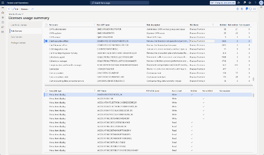Select the Cost accountant clerk row
The height and width of the screenshot is (155, 264).
click(x=148, y=77)
